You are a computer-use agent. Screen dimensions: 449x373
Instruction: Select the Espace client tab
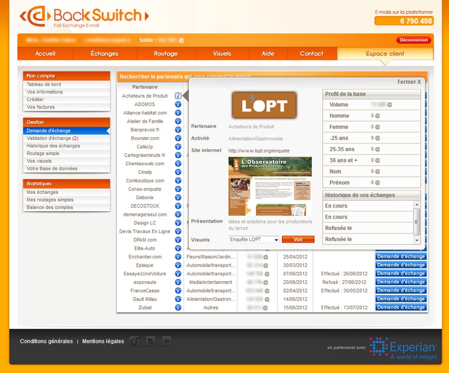385,53
